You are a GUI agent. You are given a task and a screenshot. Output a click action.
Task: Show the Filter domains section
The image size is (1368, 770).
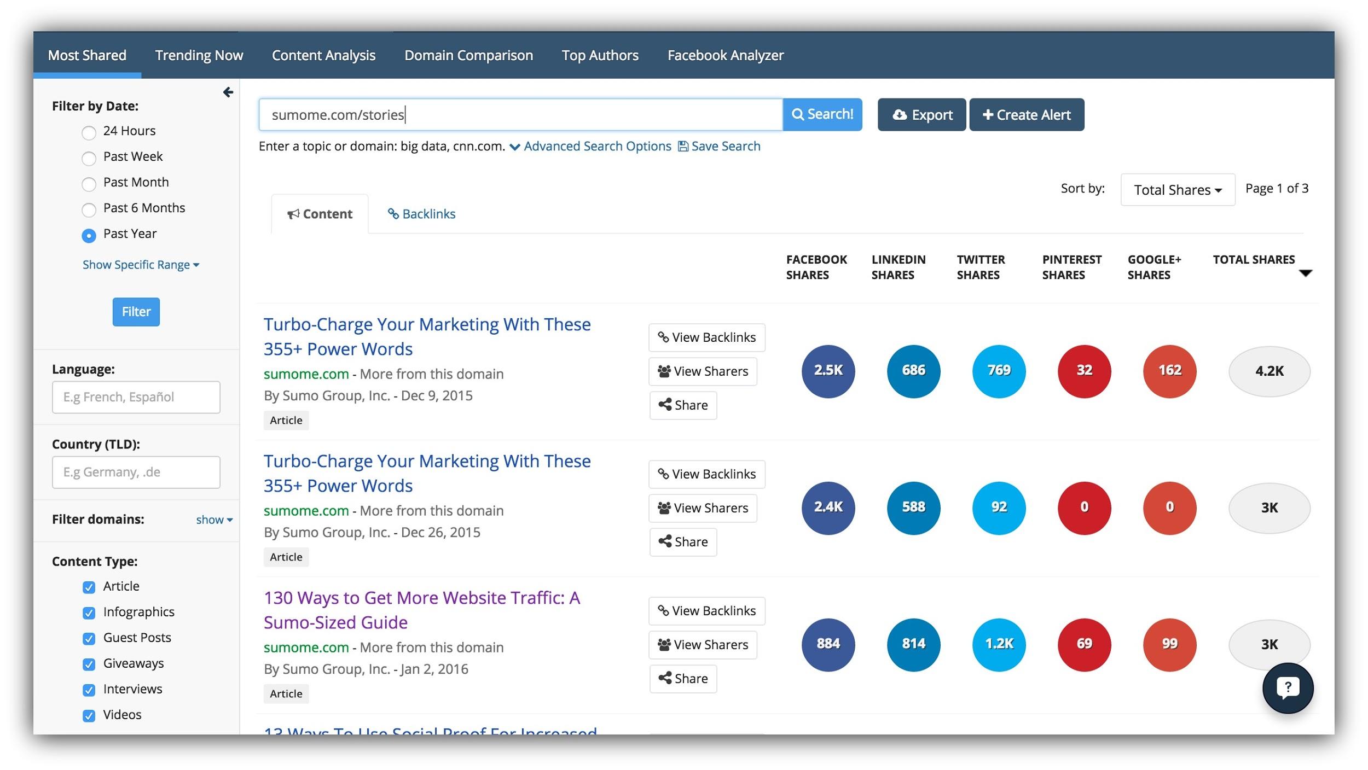tap(214, 520)
